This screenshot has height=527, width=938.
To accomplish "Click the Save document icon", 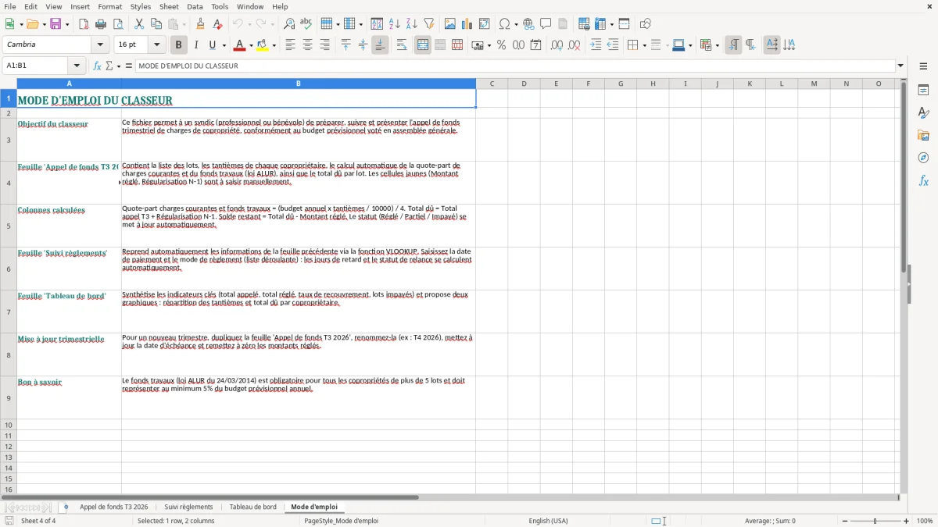I will click(57, 24).
